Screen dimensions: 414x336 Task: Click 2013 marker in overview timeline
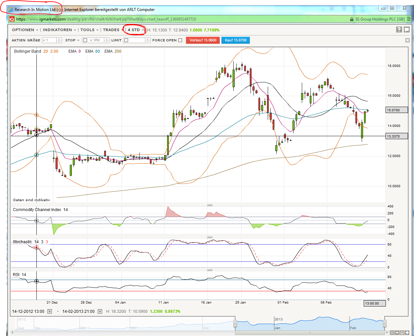click(x=279, y=319)
